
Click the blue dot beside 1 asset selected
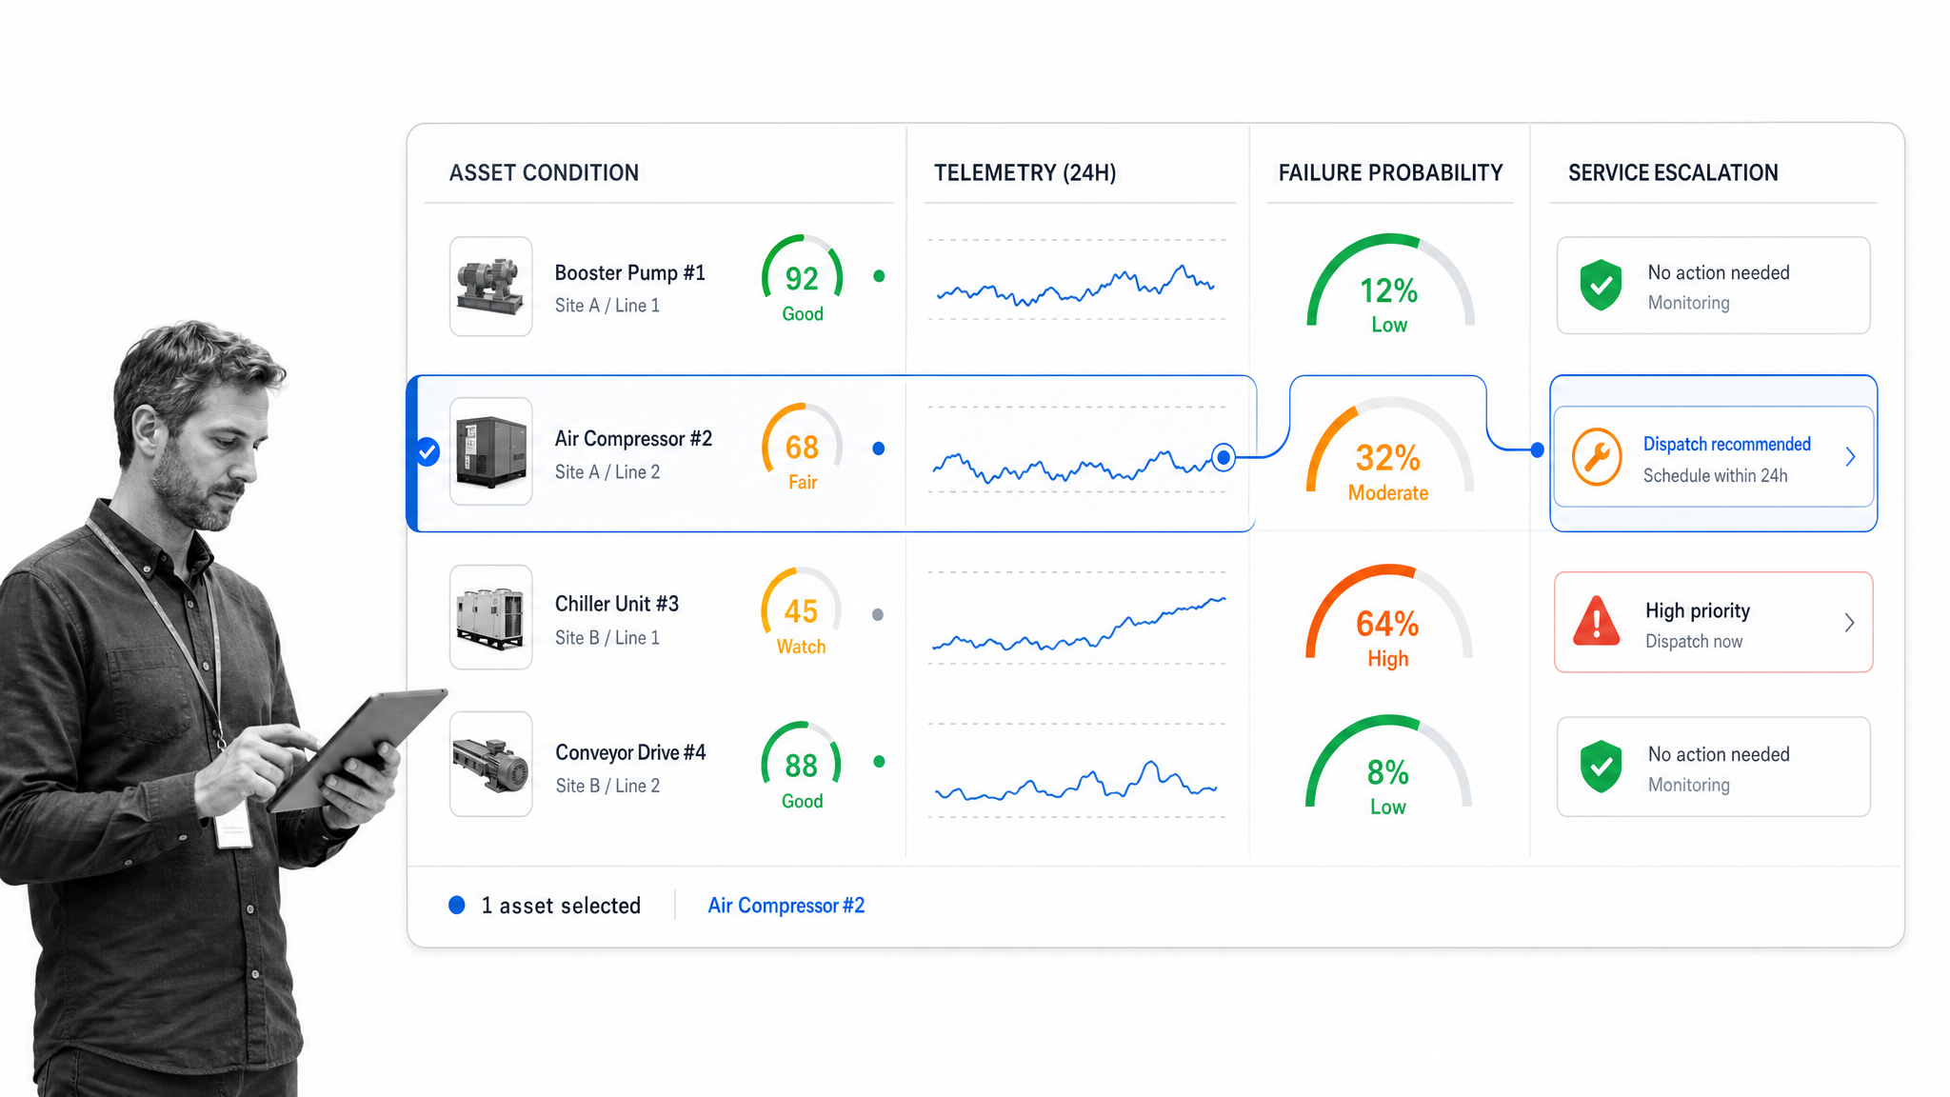(x=457, y=906)
